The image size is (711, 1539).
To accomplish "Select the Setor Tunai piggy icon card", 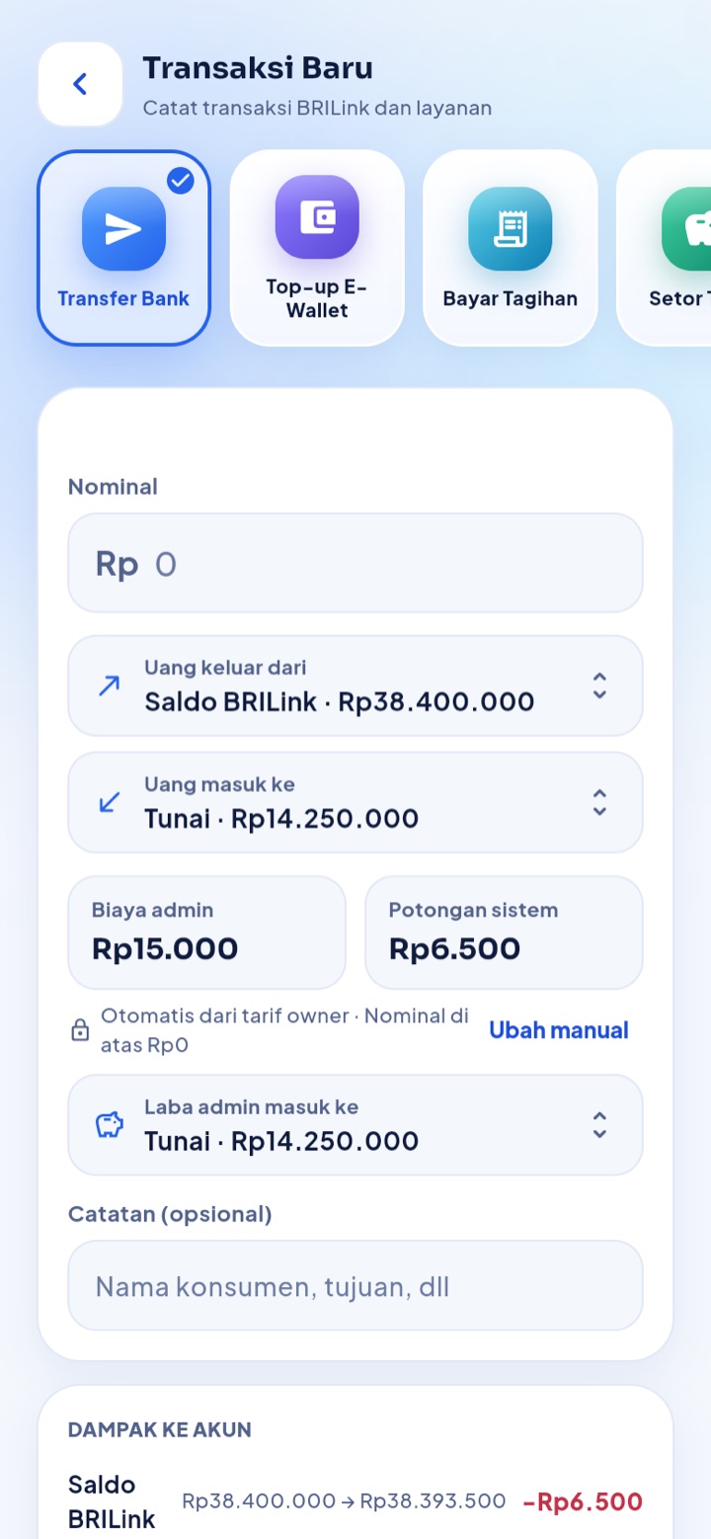I will pos(664,248).
